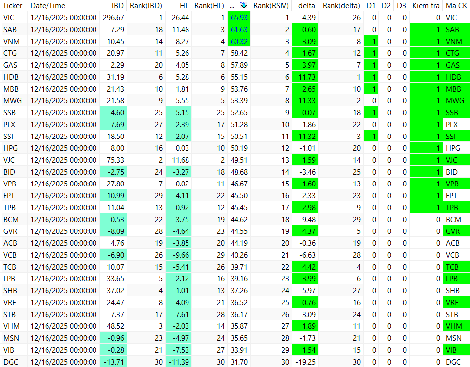Click the HL value 11.68

tap(180, 160)
